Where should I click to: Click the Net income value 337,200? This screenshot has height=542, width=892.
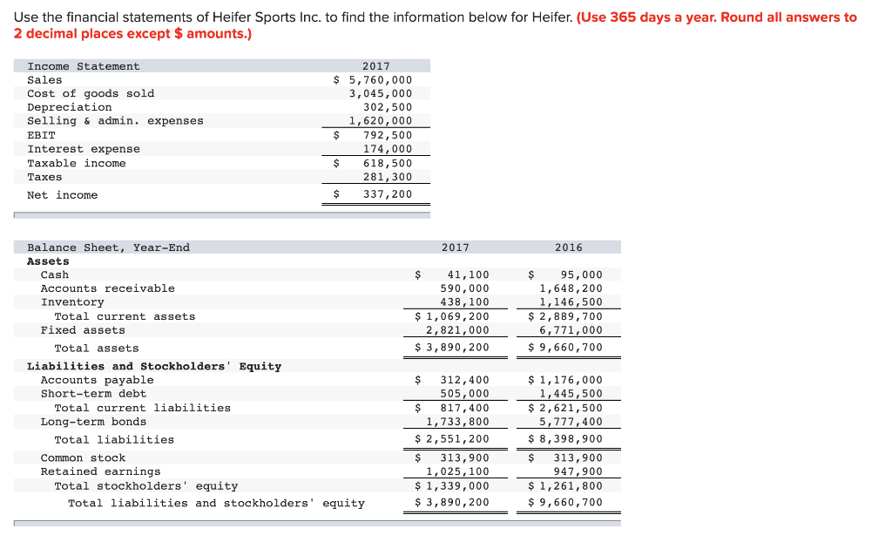[x=388, y=194]
